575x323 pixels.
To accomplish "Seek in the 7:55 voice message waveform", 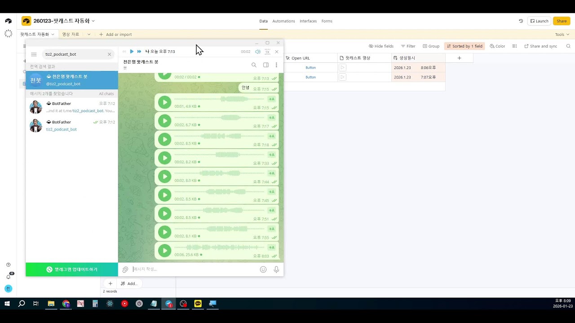I will pyautogui.click(x=219, y=229).
